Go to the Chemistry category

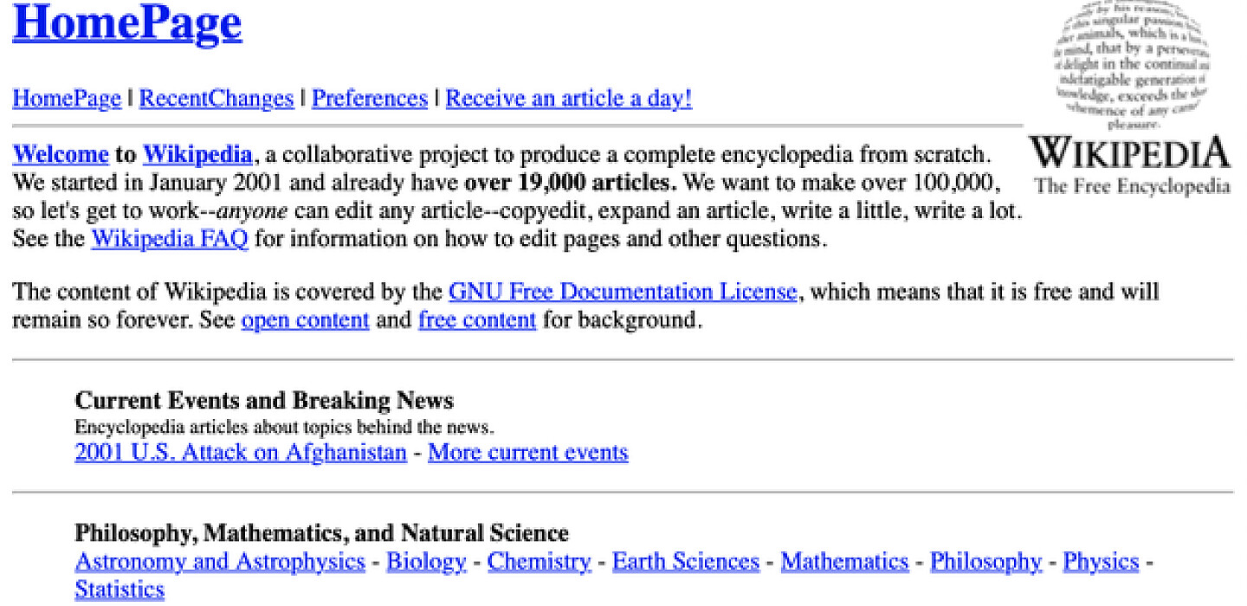point(540,561)
